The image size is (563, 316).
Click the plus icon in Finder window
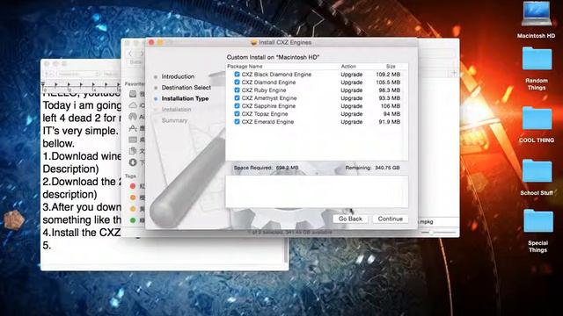click(x=454, y=73)
